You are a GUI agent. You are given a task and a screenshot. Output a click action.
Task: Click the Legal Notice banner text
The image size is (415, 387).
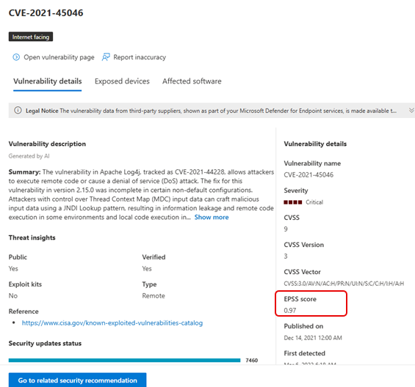point(211,111)
